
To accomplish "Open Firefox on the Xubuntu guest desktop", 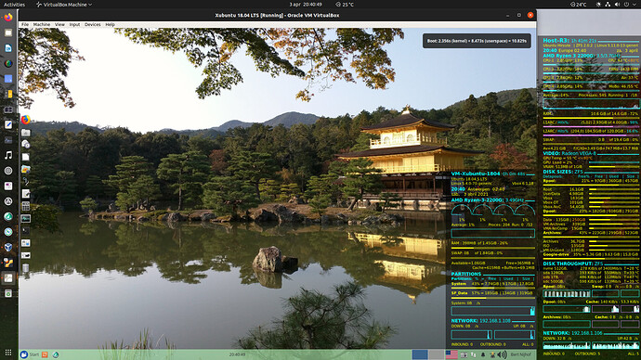I will click(x=25, y=120).
